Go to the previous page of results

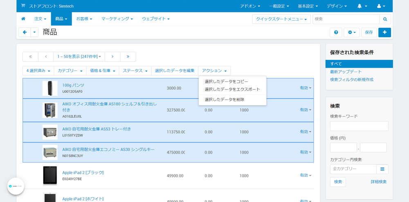(x=46, y=57)
